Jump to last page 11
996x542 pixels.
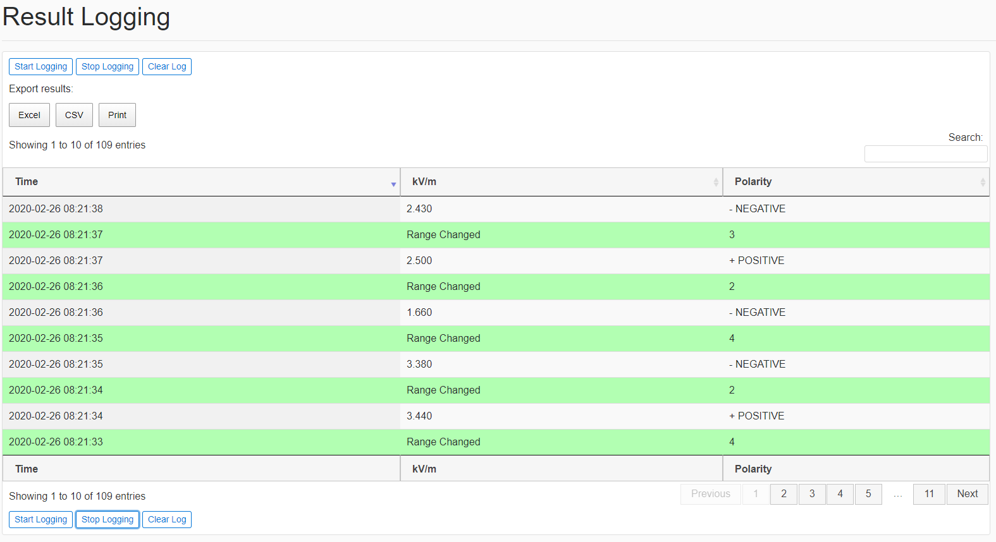pos(929,494)
